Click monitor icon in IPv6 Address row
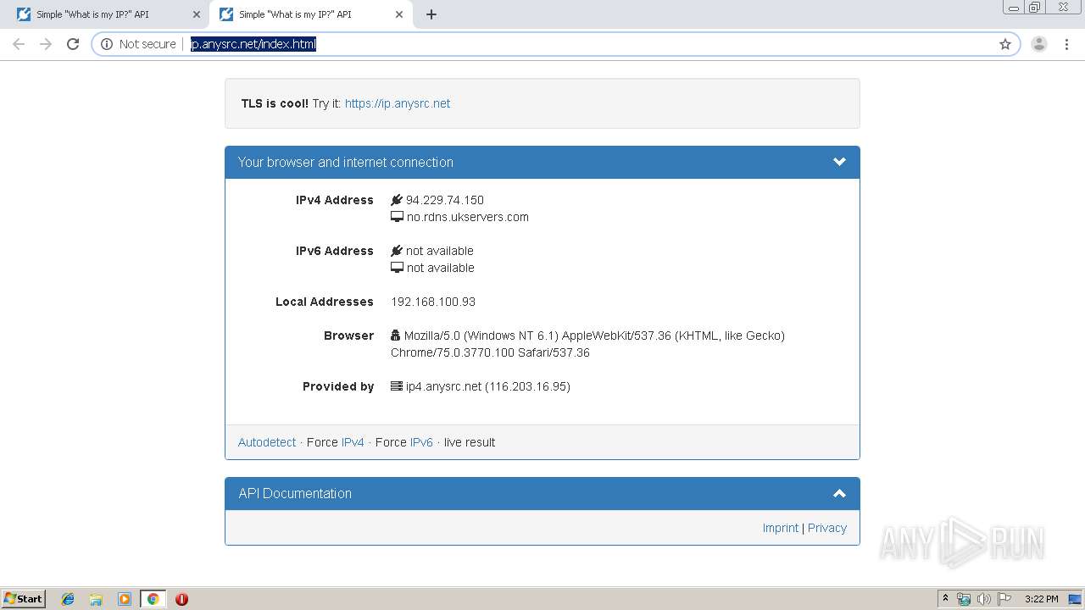The image size is (1085, 610). 397,268
